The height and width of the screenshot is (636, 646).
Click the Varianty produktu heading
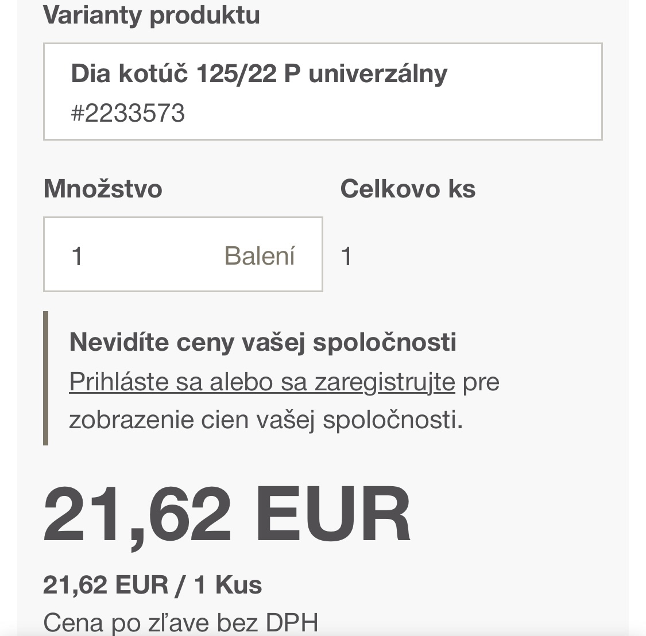[x=152, y=15]
